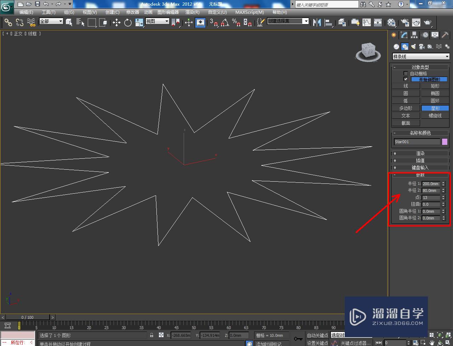
Task: Click the Select and Manipulate icon
Action: point(189,22)
